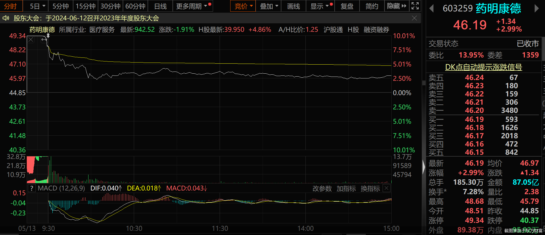Click the 沪股通 tag

coord(333,30)
